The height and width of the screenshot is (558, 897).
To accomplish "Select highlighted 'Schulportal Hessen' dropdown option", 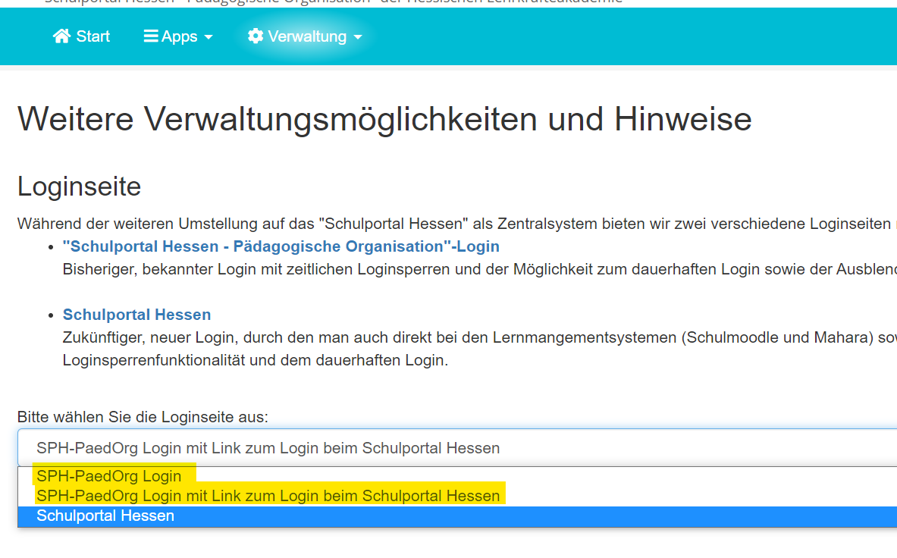I will (x=105, y=516).
